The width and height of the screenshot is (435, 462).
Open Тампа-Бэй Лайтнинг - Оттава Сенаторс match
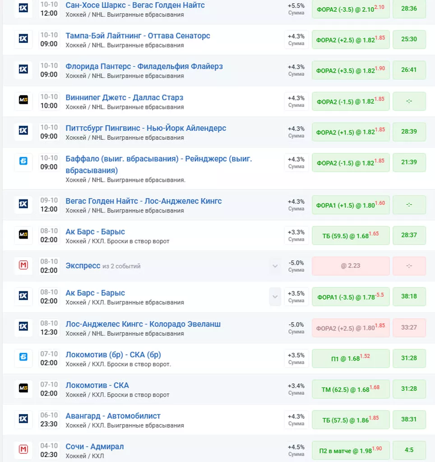(x=138, y=36)
